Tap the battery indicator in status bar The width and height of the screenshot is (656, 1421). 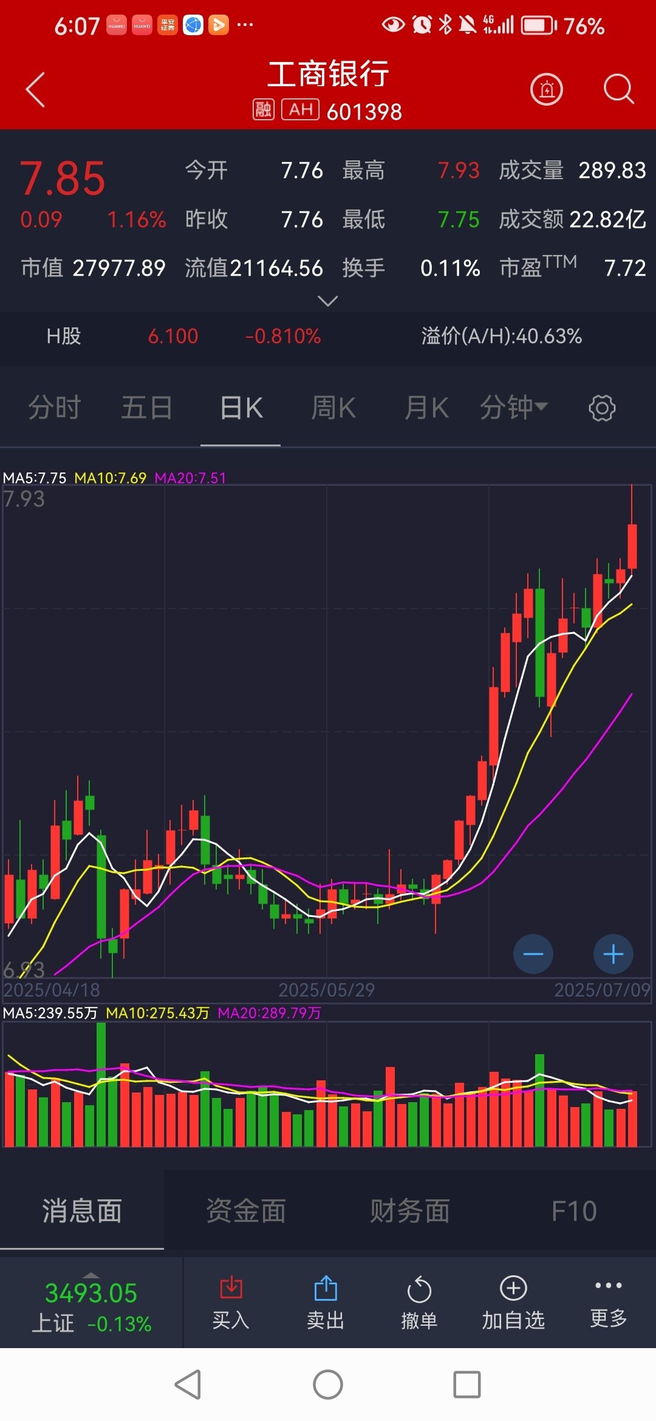(539, 26)
